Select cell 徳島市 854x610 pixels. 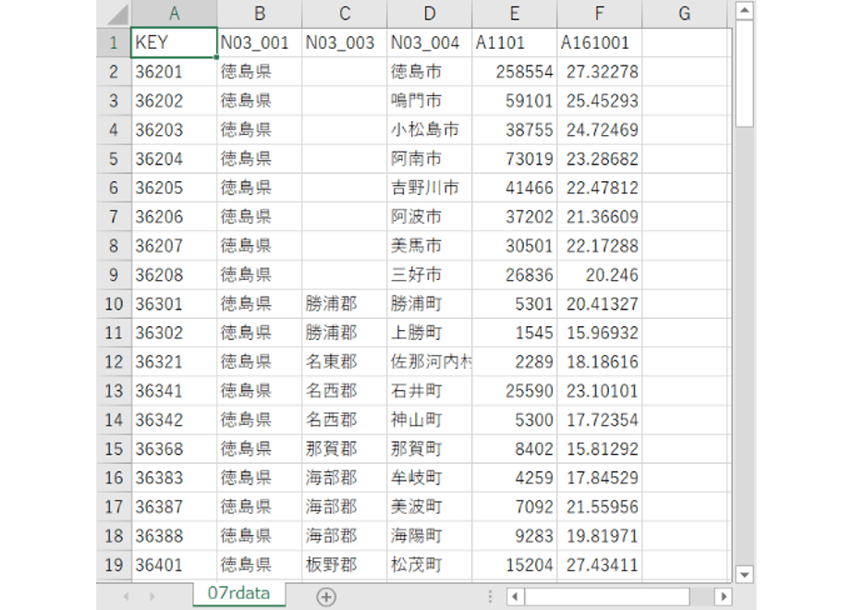(429, 71)
